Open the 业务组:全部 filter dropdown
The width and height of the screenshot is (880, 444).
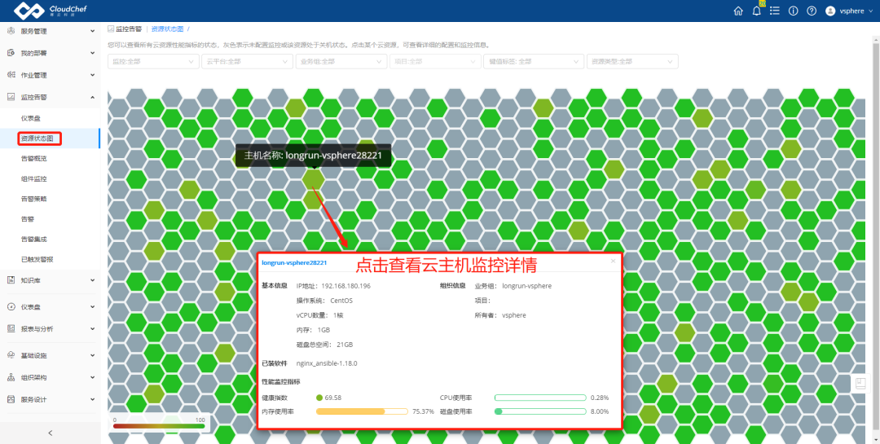click(x=341, y=62)
